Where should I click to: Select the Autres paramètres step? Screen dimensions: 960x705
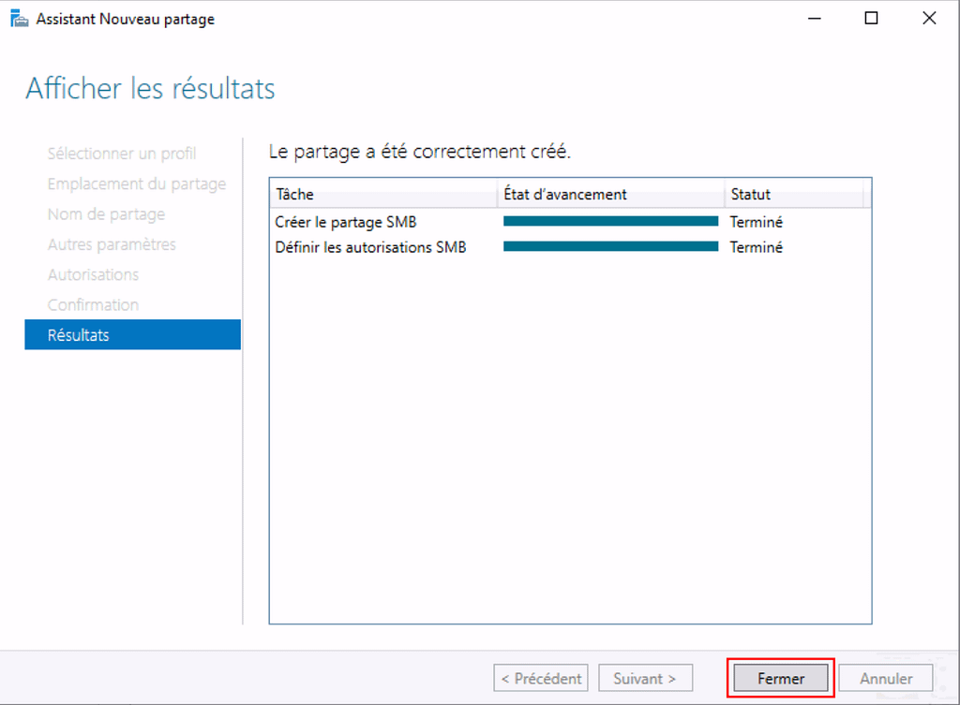[x=112, y=245]
